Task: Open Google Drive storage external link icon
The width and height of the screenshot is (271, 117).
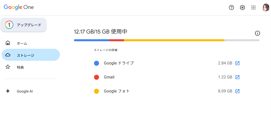Action: tap(237, 63)
